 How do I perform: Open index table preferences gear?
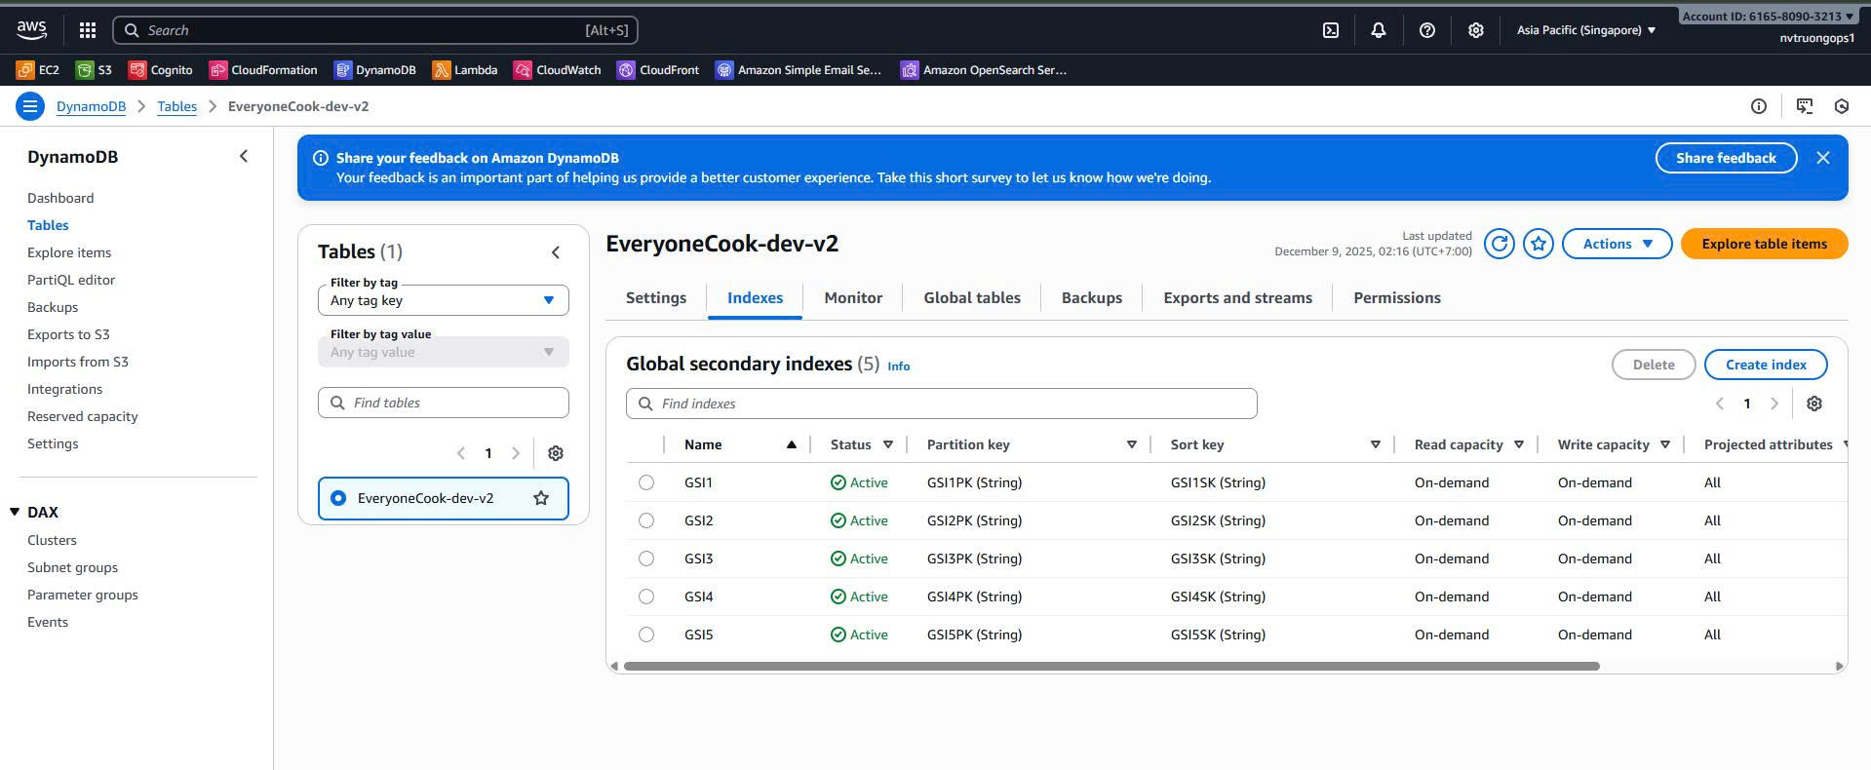[x=1814, y=404]
